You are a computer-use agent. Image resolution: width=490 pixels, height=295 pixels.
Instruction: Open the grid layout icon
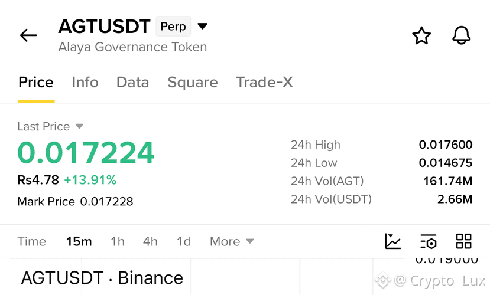pyautogui.click(x=463, y=241)
